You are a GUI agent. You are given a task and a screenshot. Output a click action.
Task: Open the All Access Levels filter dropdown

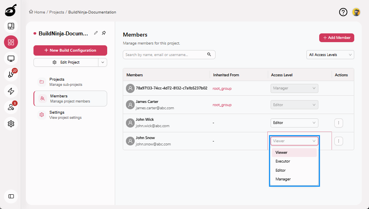coord(330,55)
